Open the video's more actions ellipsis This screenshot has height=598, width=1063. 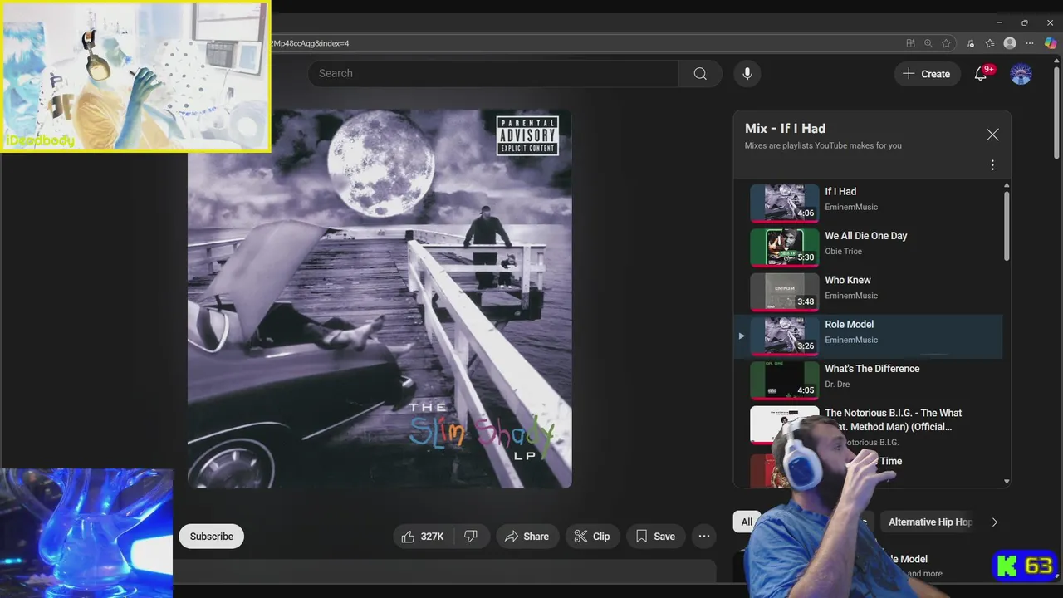tap(704, 537)
